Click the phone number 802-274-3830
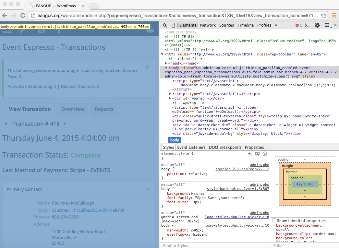Screen dimensions: 339x248 [x=65, y=217]
